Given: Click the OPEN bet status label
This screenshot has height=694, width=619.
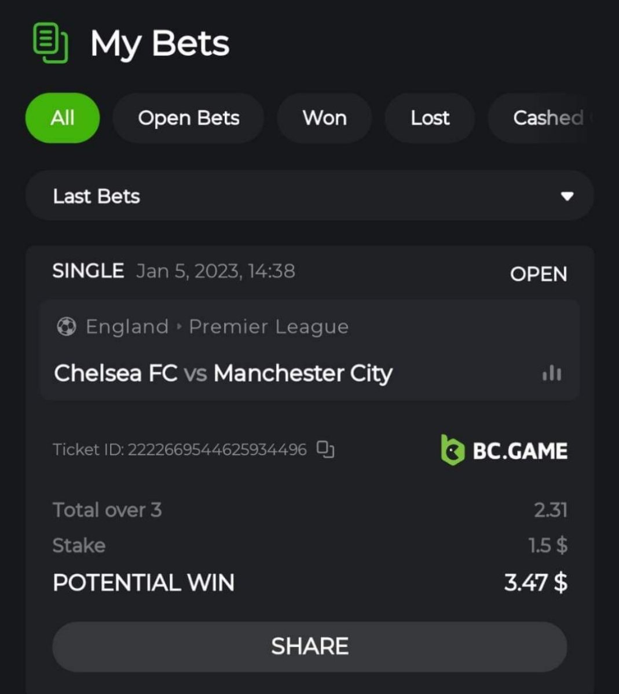Looking at the screenshot, I should 539,274.
